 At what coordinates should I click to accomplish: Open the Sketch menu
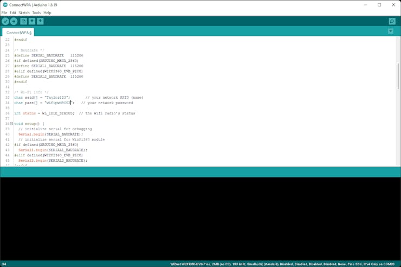(x=24, y=12)
